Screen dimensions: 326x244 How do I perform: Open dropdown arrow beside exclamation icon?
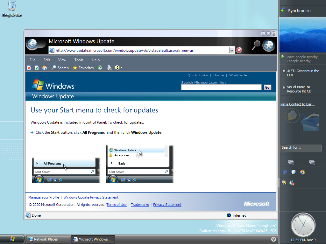121,68
